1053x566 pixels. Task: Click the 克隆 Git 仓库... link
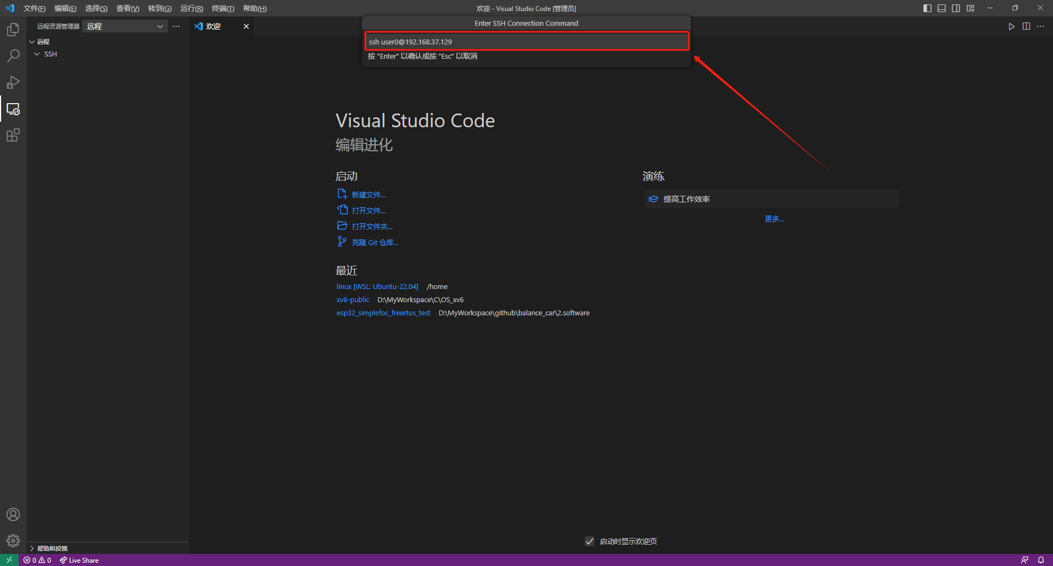click(x=375, y=242)
